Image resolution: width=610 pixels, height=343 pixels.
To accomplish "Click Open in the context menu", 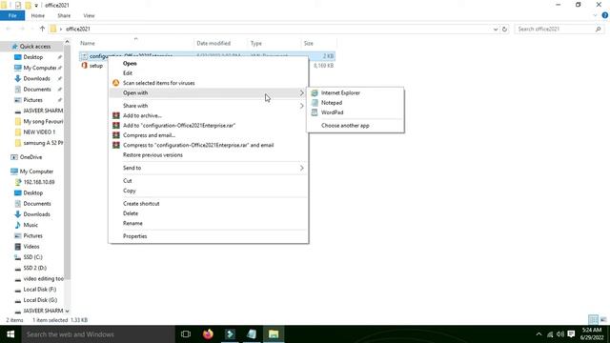I will [130, 64].
